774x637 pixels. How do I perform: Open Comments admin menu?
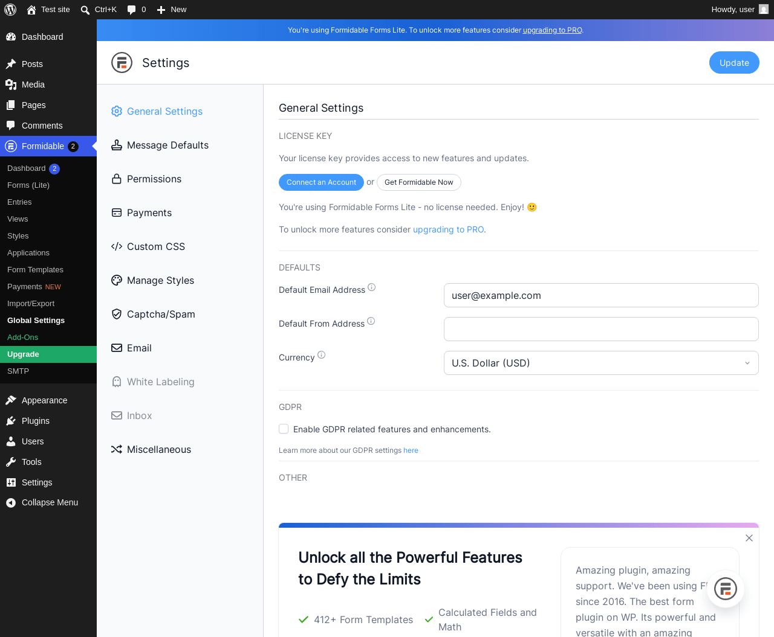coord(48,126)
